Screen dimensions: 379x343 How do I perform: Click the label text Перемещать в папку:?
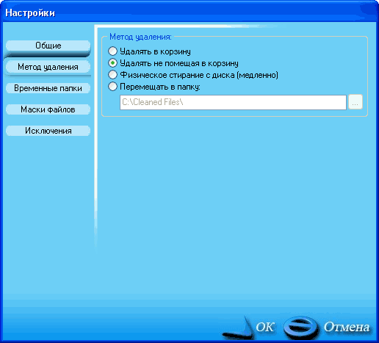point(160,87)
